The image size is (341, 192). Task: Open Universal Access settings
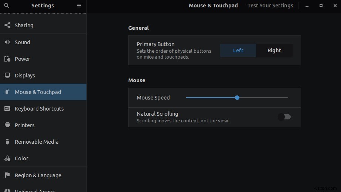click(x=35, y=190)
